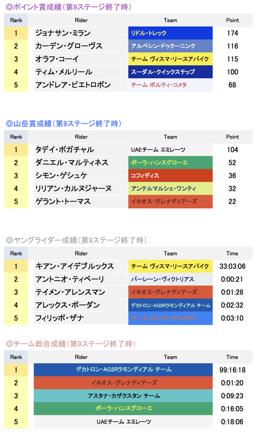Click イネオス・グレナディアーズ in ゲラント・トーマス's row
This screenshot has height=432, width=256.
coord(170,202)
